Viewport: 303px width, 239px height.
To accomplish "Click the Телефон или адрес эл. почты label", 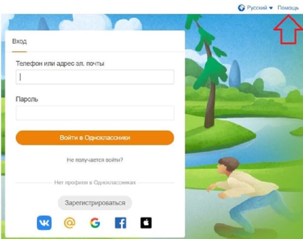I will [x=60, y=63].
